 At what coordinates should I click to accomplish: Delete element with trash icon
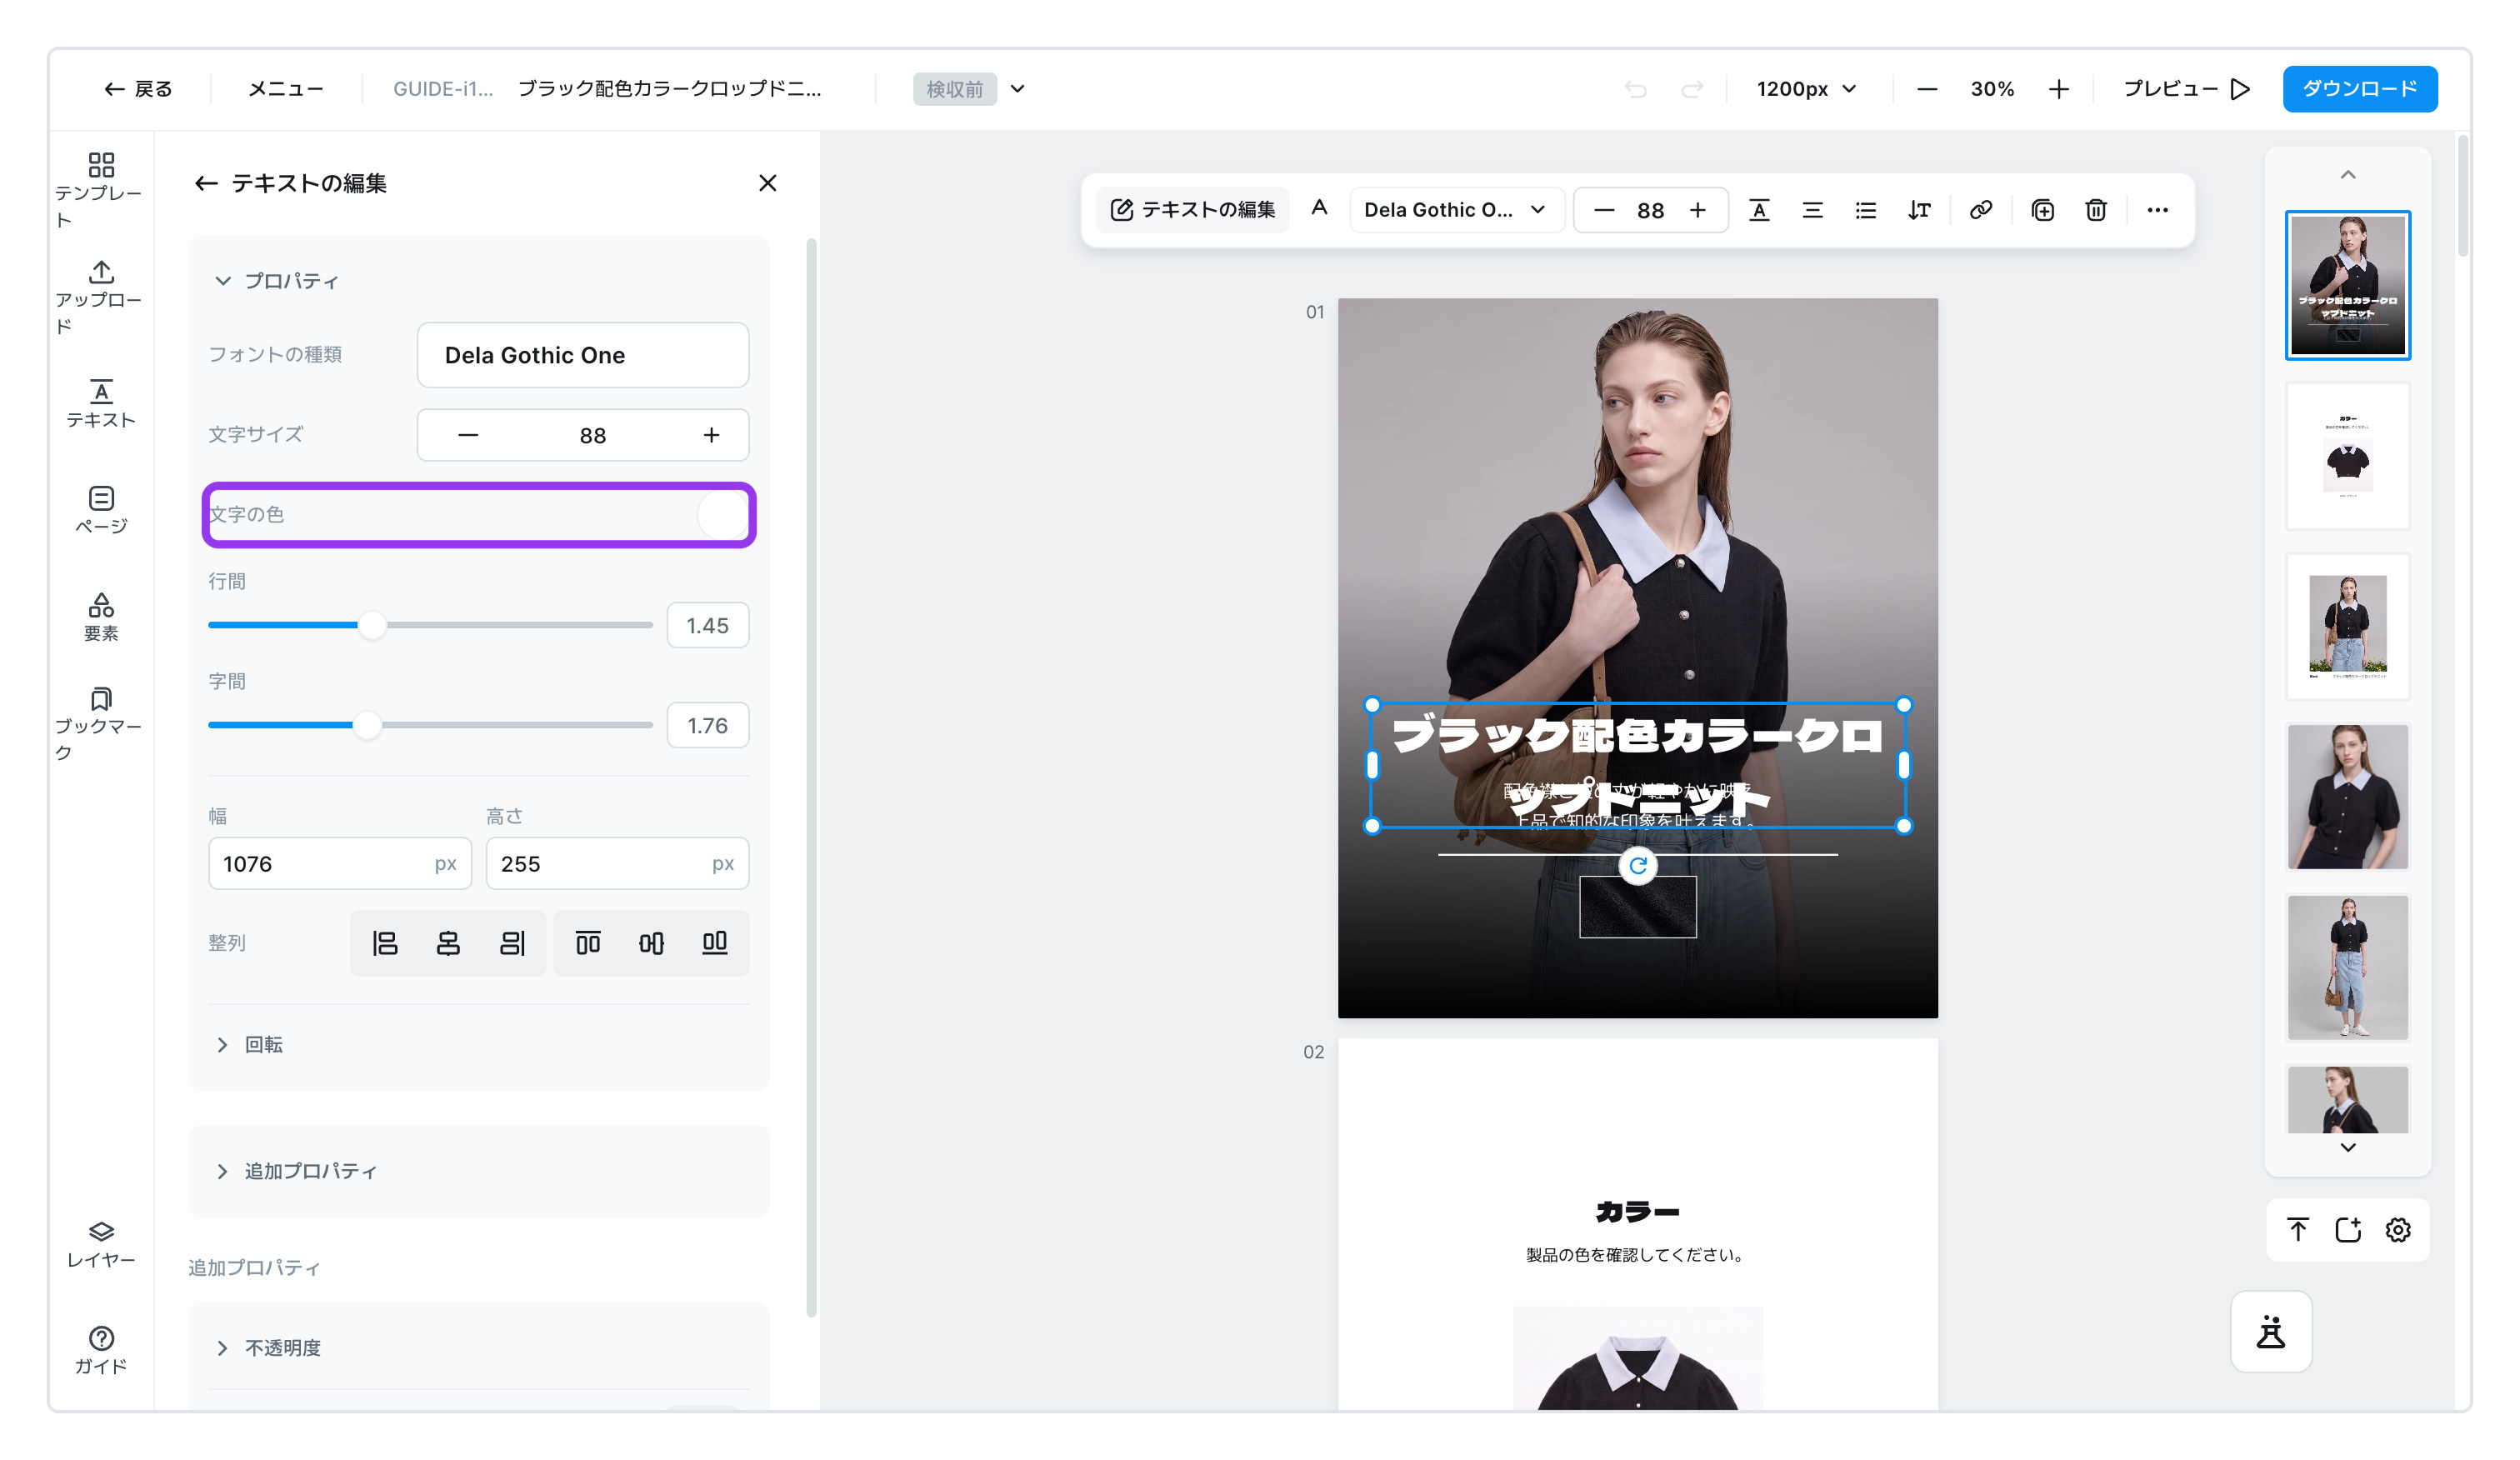2095,210
